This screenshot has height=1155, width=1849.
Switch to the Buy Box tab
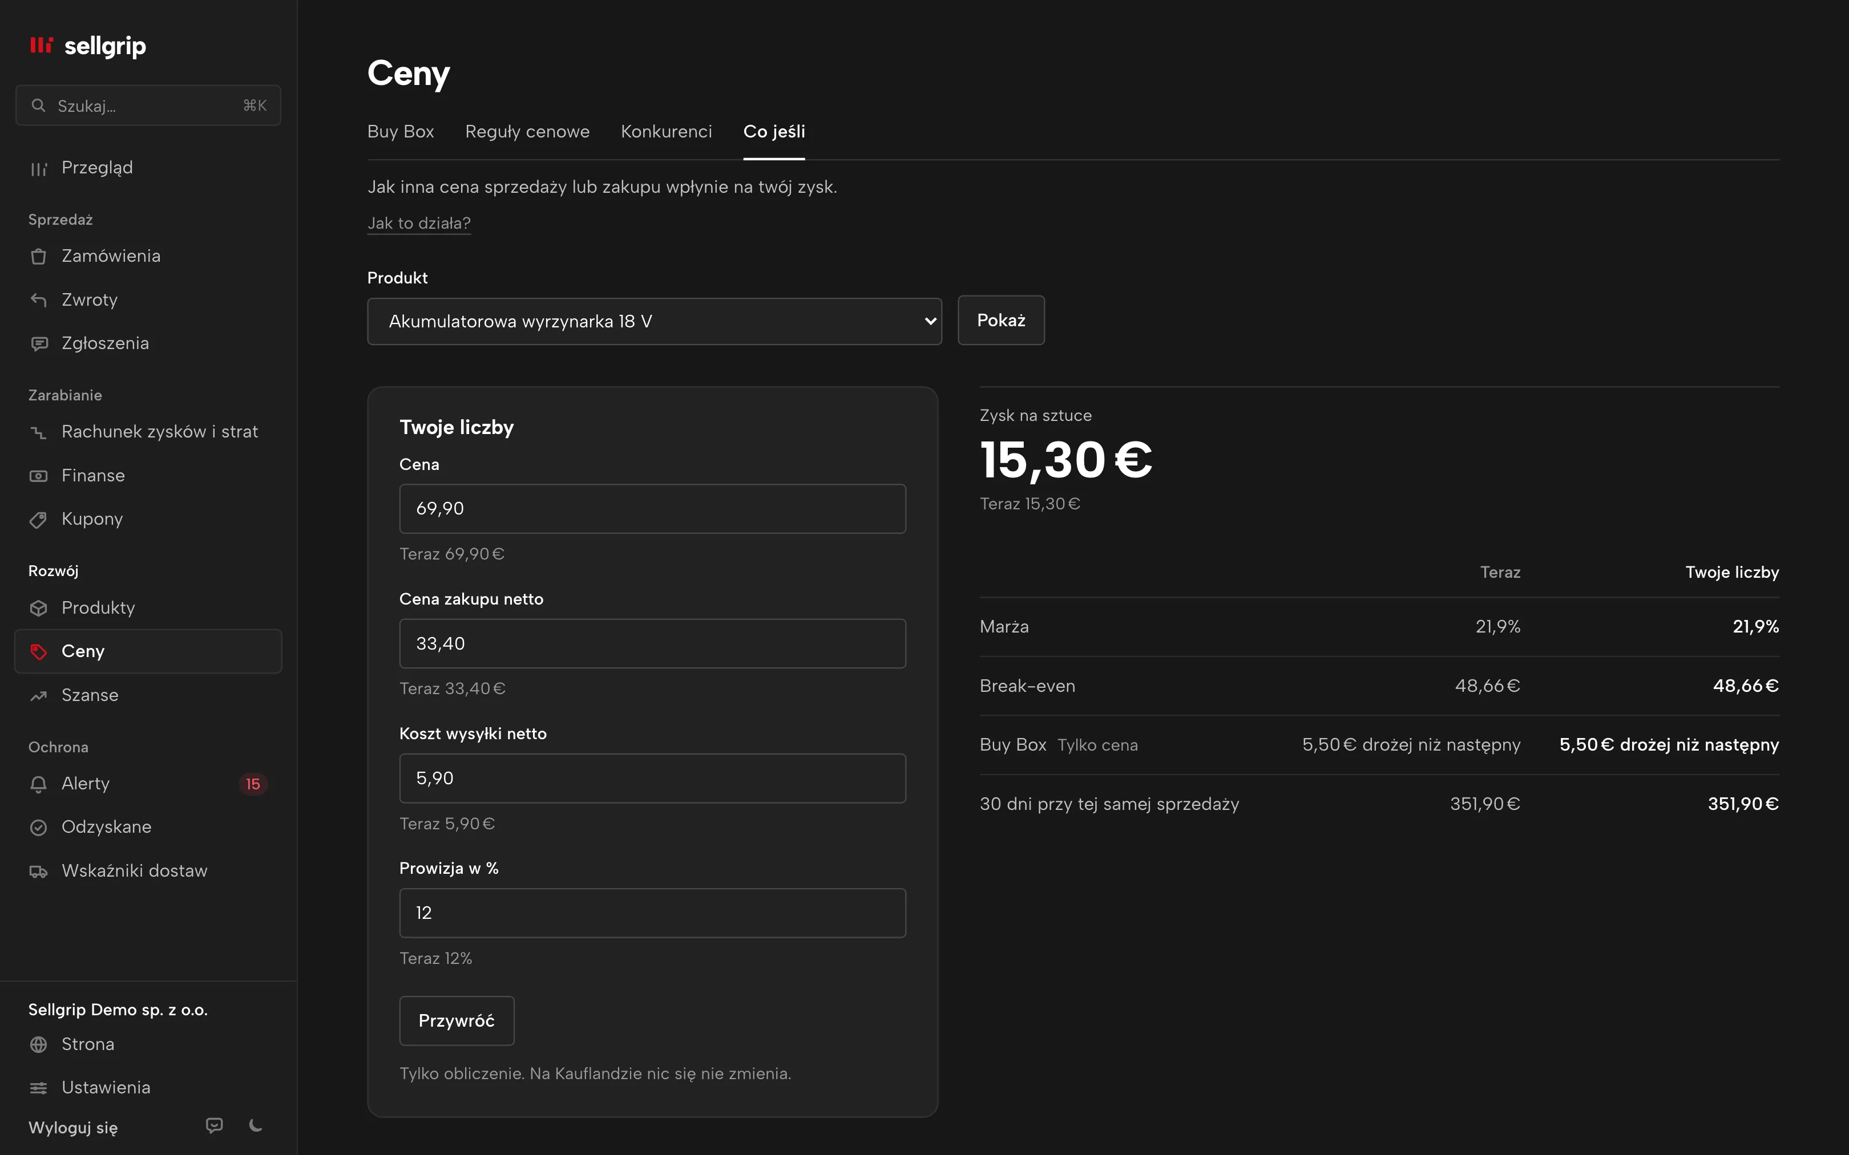click(401, 131)
